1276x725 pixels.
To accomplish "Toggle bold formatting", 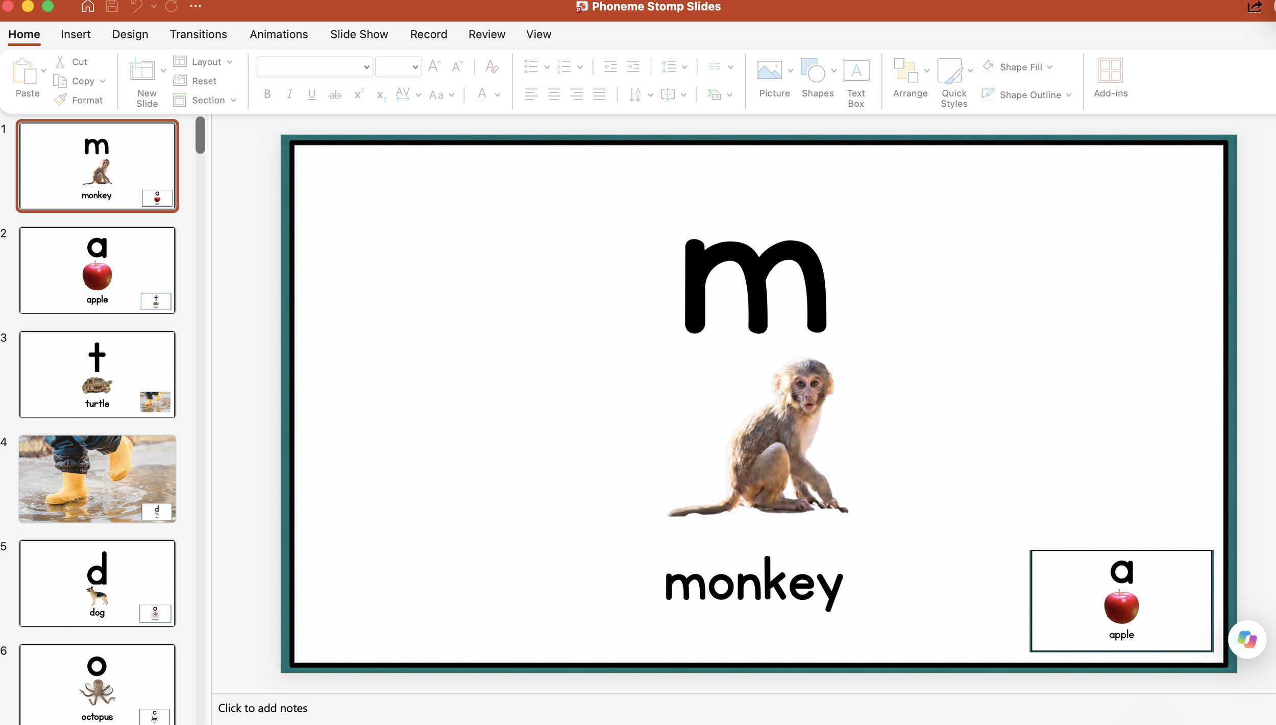I will point(267,94).
